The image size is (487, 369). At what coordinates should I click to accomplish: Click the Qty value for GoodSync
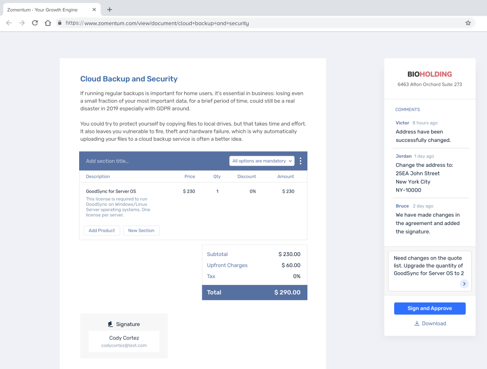(x=217, y=192)
